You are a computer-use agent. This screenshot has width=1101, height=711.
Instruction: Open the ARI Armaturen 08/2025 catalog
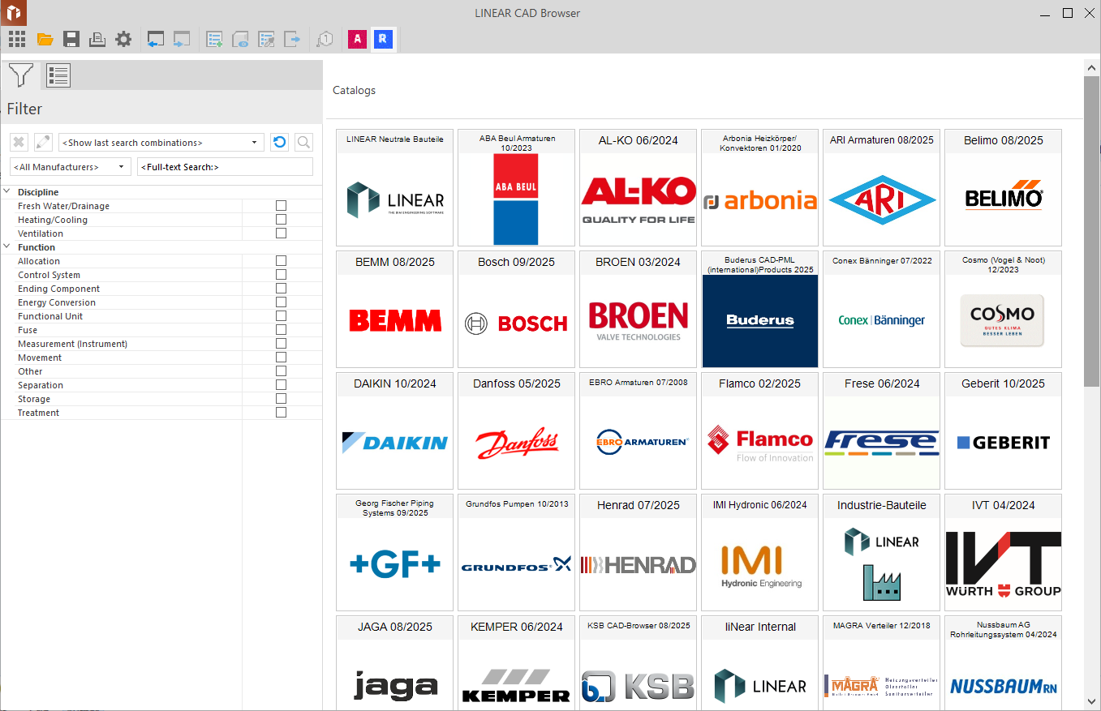(882, 187)
